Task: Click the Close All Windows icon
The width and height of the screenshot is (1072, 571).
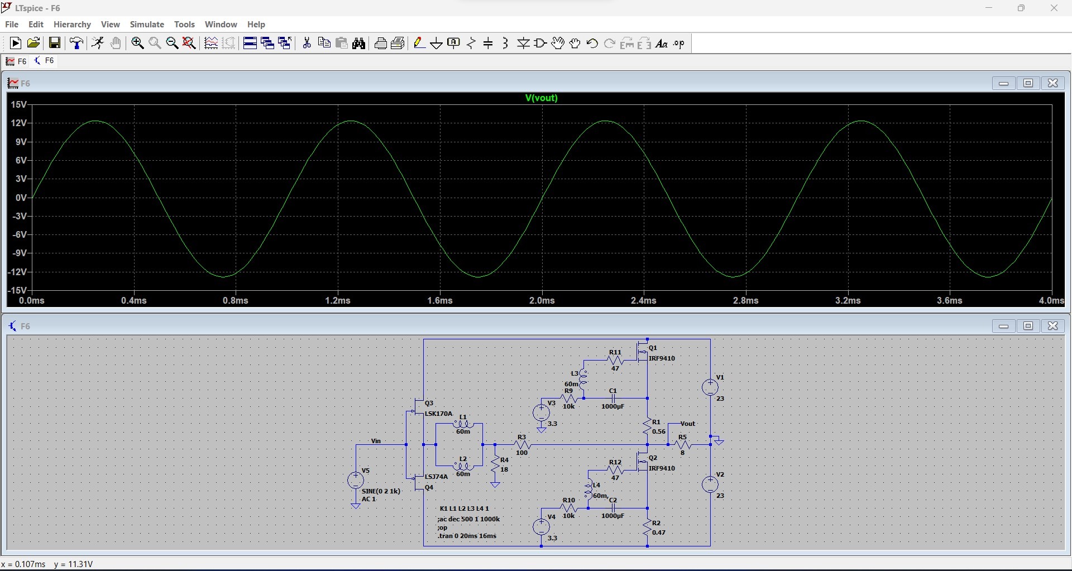Action: [285, 44]
